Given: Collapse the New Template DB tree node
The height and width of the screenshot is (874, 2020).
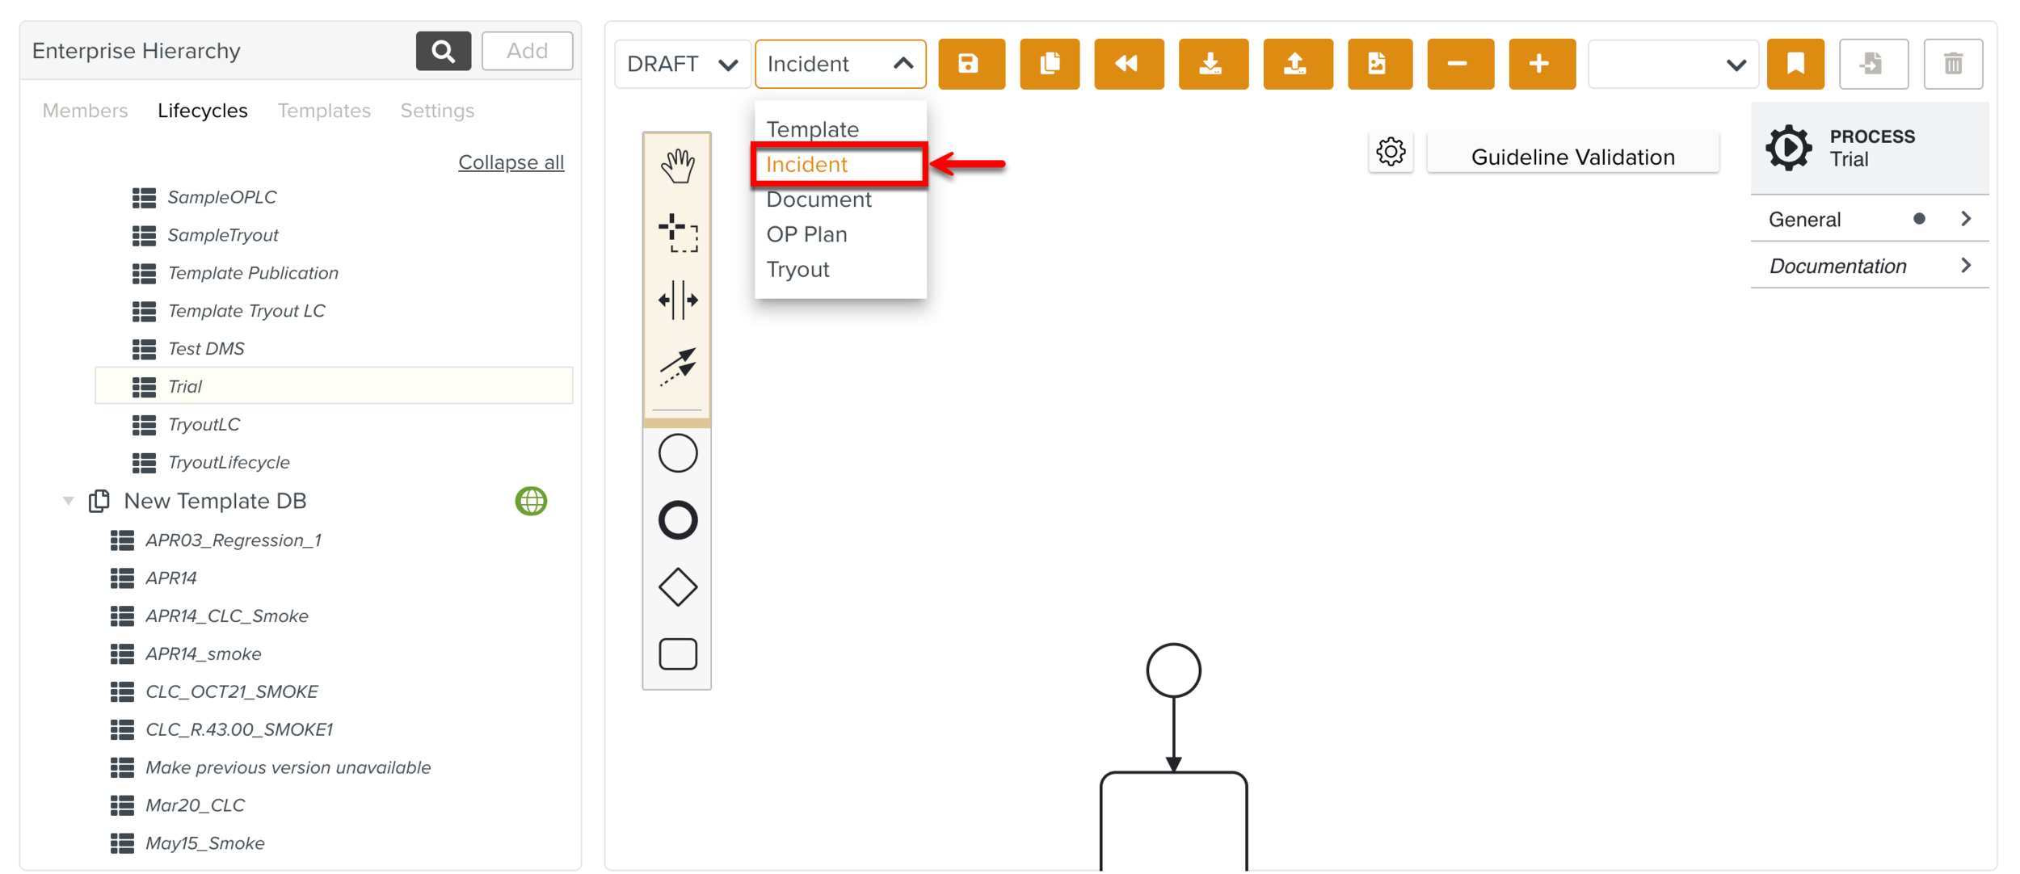Looking at the screenshot, I should pos(69,502).
